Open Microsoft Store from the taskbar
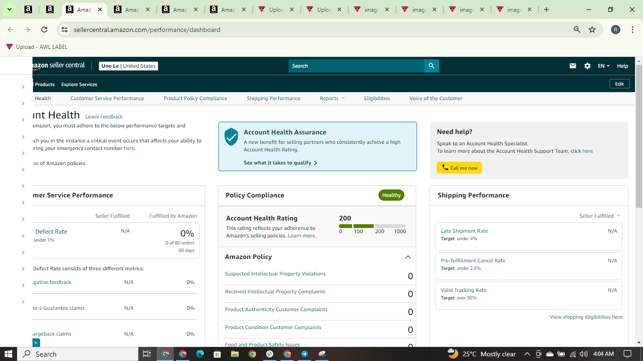Viewport: 643px width, 361px height. (217, 354)
